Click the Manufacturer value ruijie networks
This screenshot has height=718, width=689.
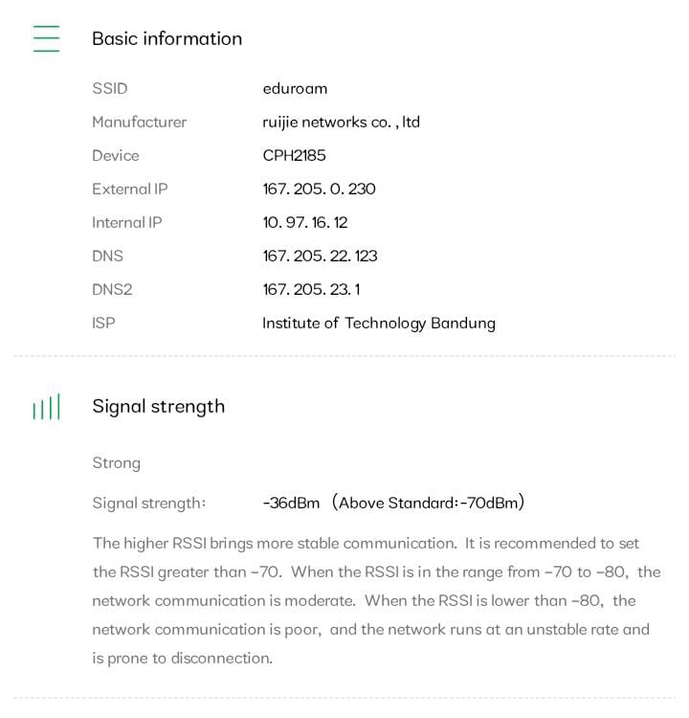pyautogui.click(x=341, y=122)
